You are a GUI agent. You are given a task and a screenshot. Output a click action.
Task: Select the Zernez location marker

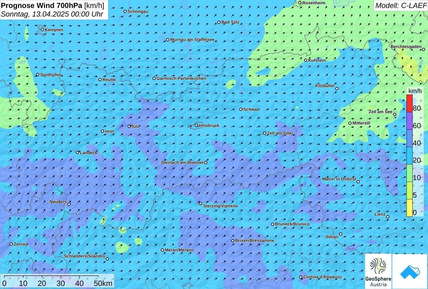coord(11,244)
